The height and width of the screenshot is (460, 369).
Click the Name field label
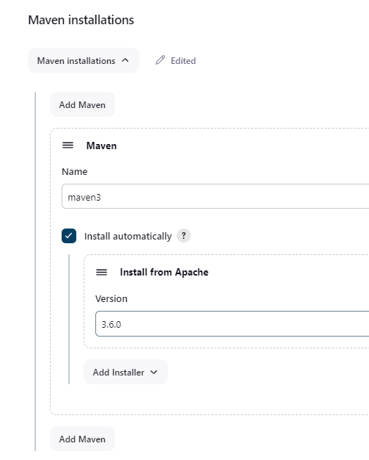(74, 172)
